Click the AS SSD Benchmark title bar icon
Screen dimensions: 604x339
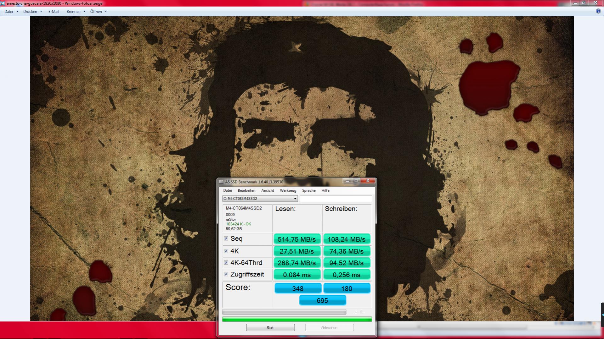click(221, 182)
